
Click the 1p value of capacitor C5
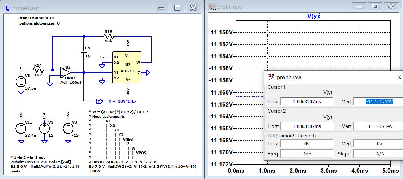click(x=88, y=56)
